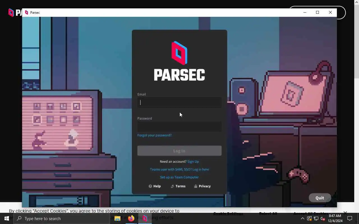Switch to Firefox in the taskbar
This screenshot has height=224, width=359.
pos(131,218)
